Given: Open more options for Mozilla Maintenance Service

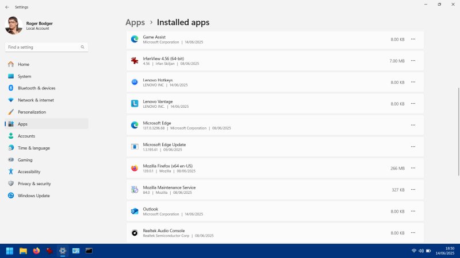Looking at the screenshot, I should coord(413,190).
